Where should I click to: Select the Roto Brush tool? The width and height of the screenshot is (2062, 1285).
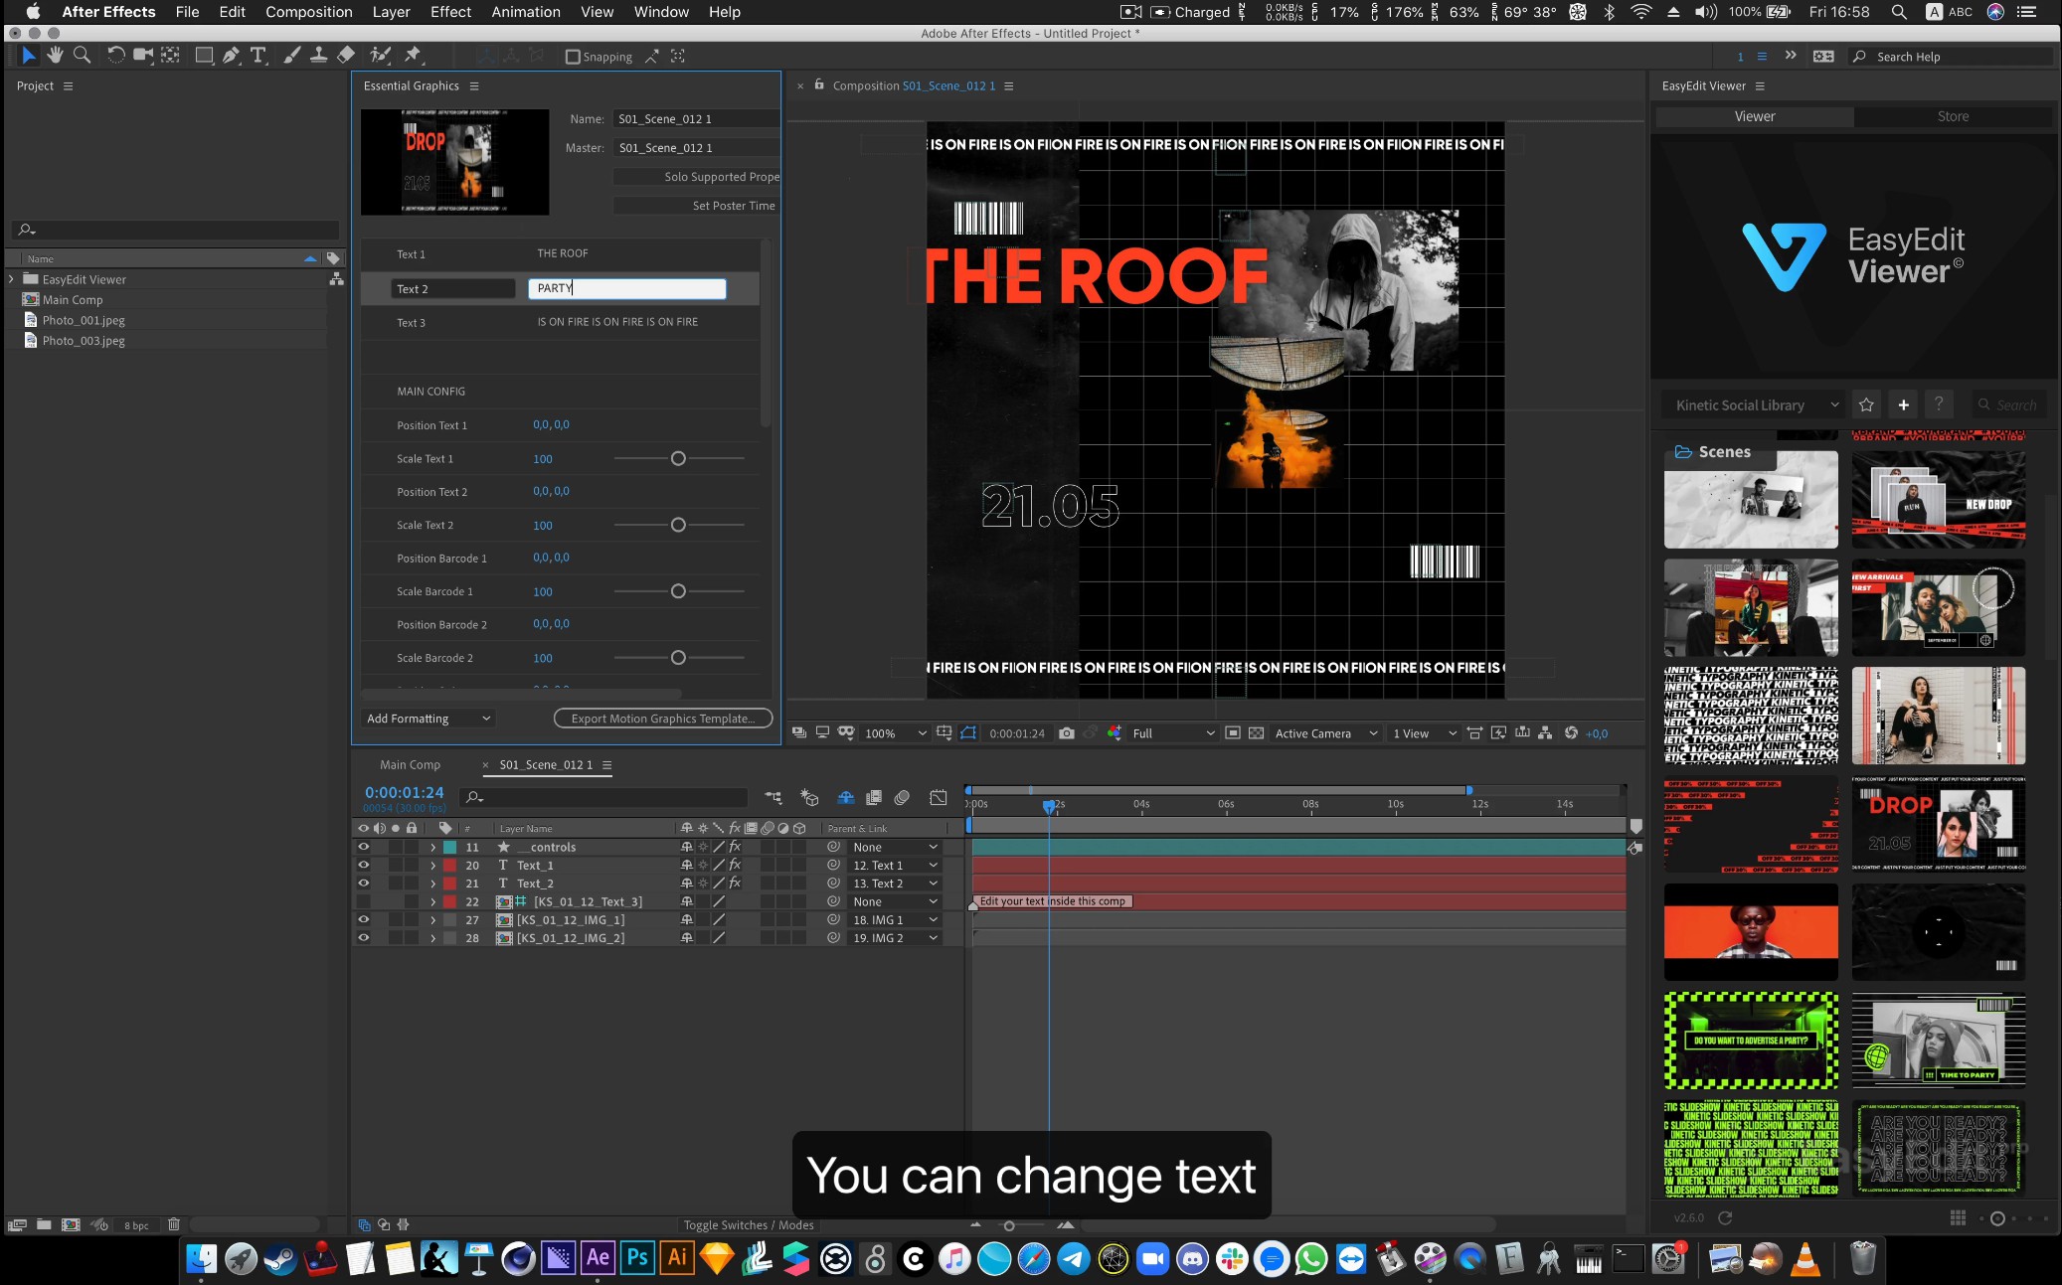(380, 56)
